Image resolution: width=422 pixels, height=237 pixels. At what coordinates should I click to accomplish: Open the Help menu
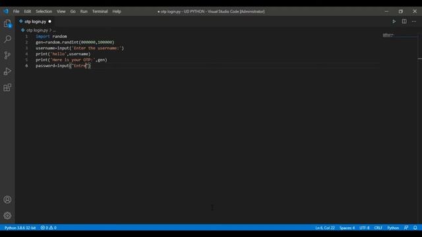click(x=117, y=11)
